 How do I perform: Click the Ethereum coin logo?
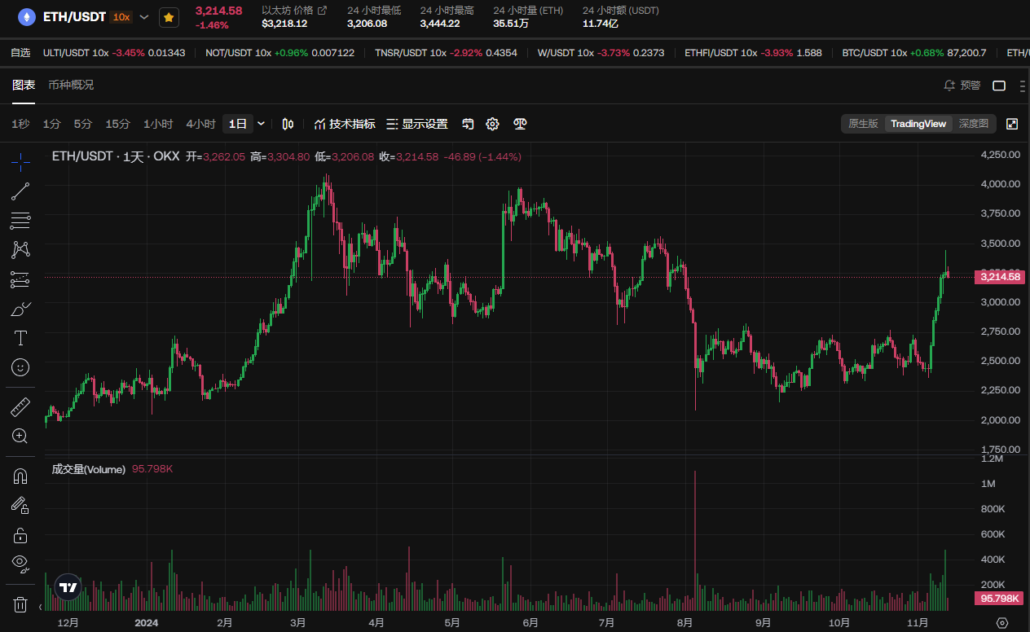[27, 16]
